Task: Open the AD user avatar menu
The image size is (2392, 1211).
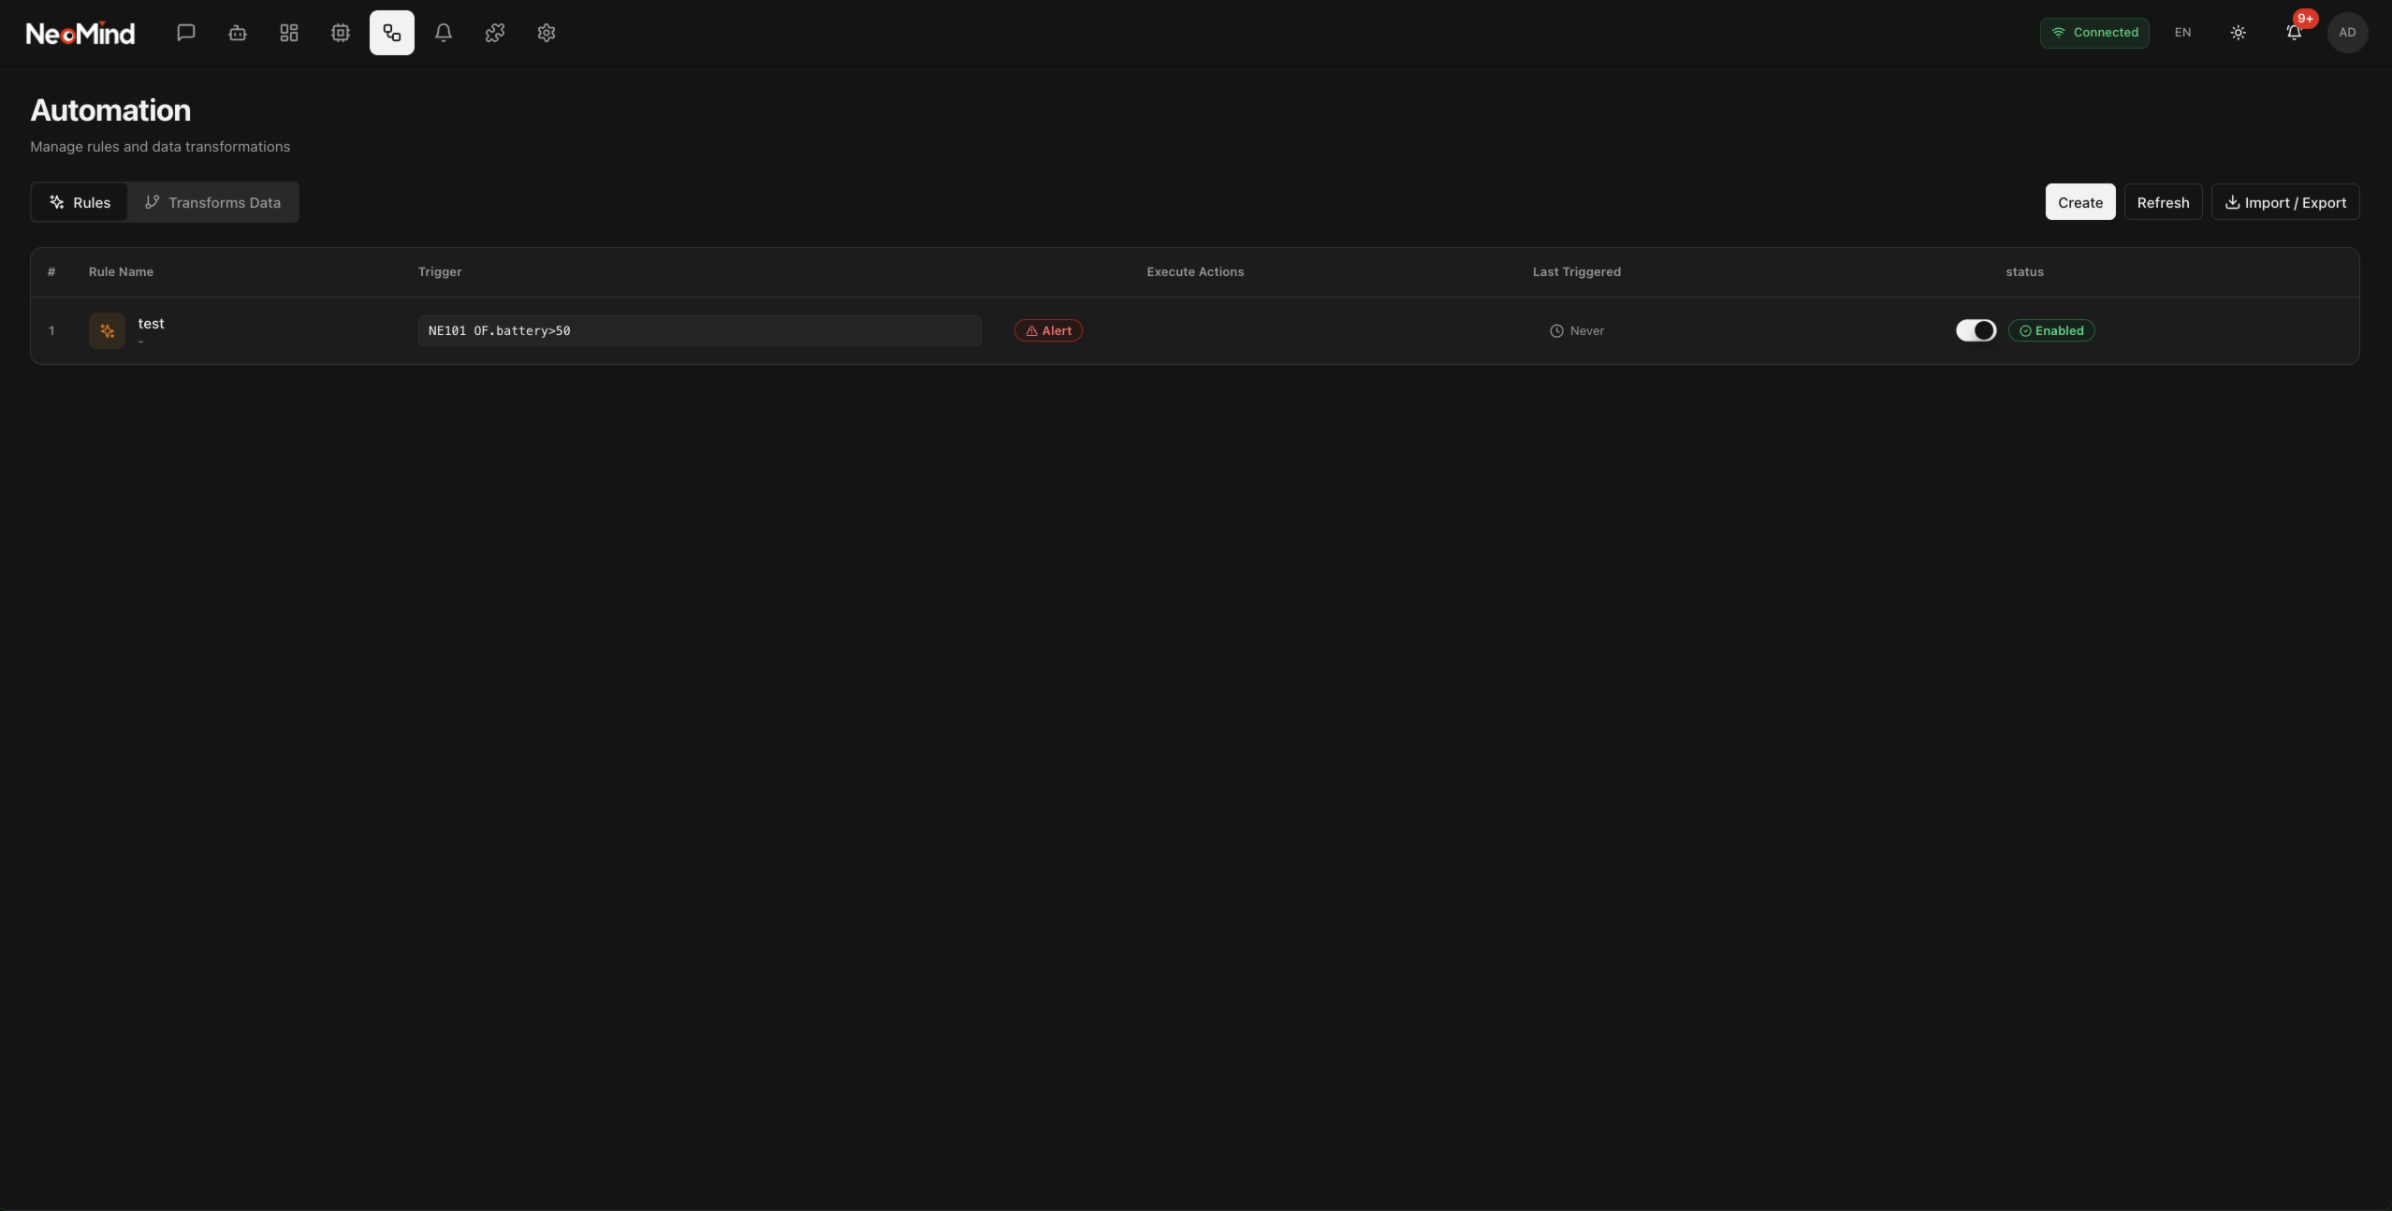Action: click(2347, 33)
